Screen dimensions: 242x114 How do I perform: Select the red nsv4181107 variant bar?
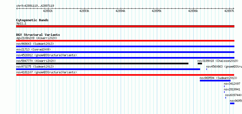(x=125, y=75)
